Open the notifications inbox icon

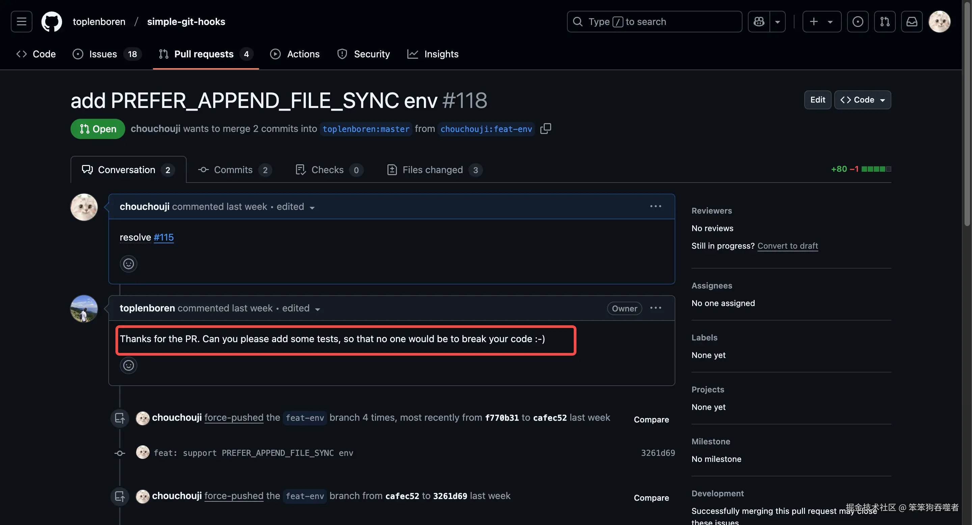pyautogui.click(x=912, y=22)
